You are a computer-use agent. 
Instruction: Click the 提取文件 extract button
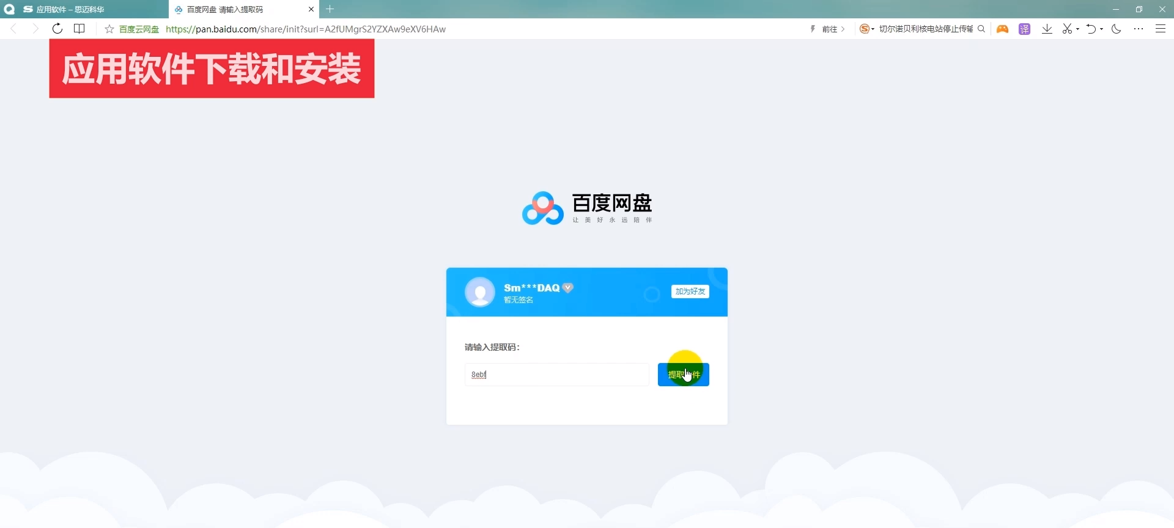(x=684, y=375)
